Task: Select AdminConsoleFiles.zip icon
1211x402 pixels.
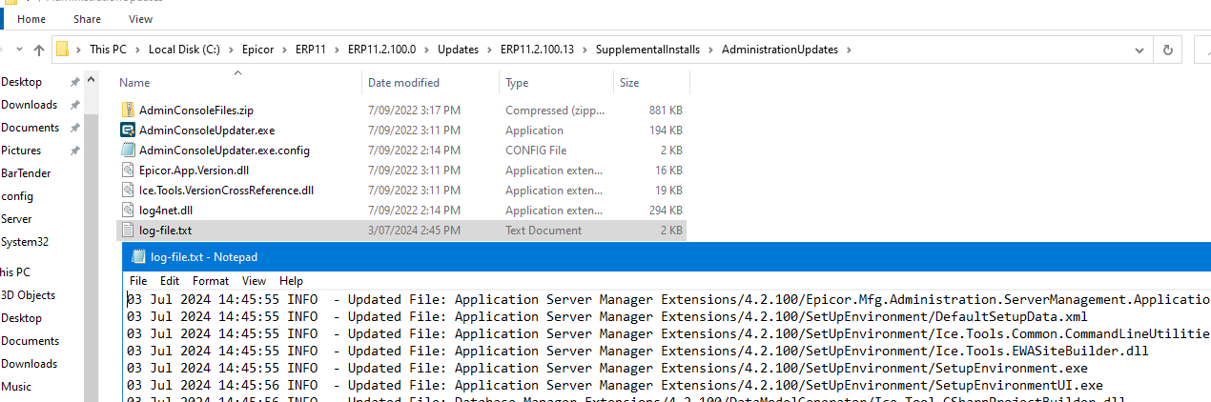Action: click(129, 111)
